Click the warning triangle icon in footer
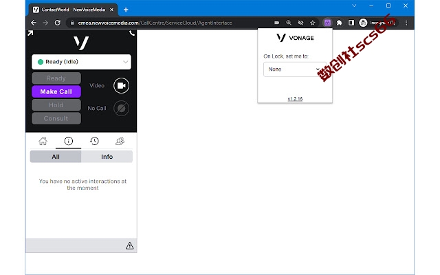440x275 pixels. pyautogui.click(x=130, y=246)
